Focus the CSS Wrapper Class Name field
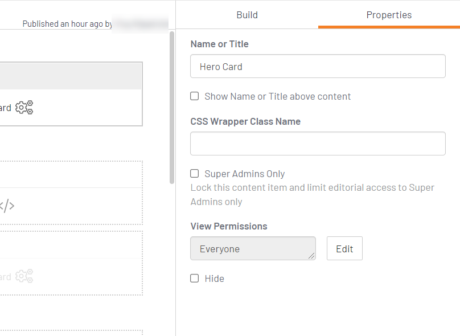The image size is (460, 336). pyautogui.click(x=318, y=144)
